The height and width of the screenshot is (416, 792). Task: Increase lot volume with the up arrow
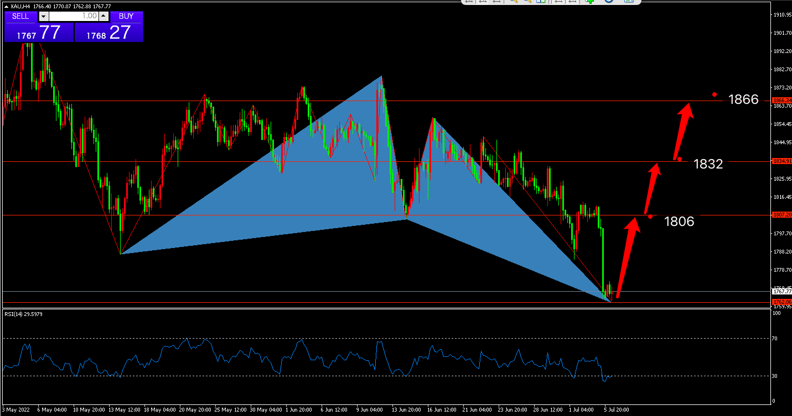point(103,17)
